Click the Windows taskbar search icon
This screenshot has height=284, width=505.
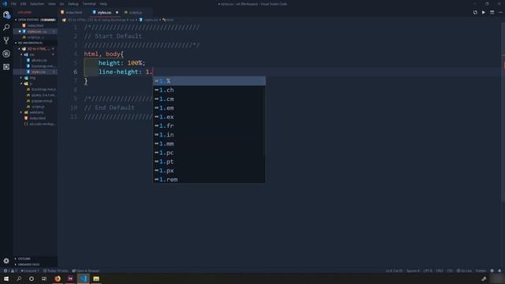(19, 278)
